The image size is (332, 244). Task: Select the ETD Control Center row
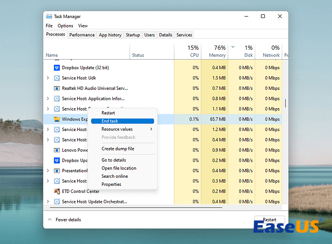pyautogui.click(x=163, y=191)
